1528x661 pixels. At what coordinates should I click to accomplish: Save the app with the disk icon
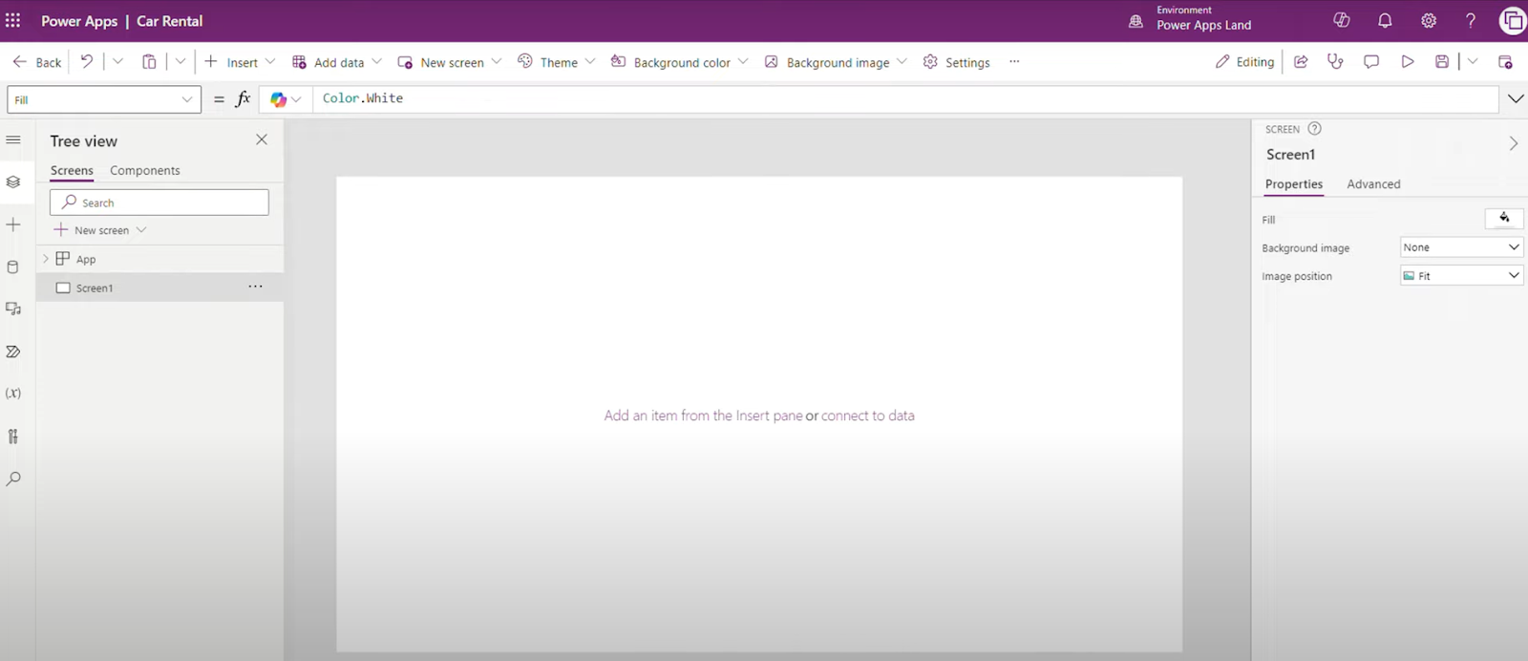click(1442, 62)
